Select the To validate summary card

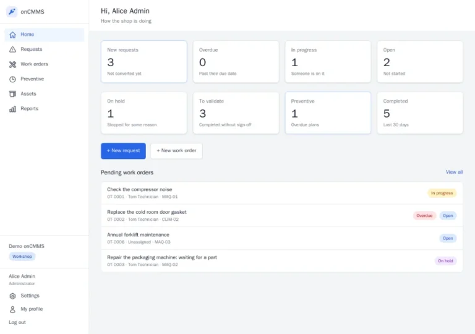click(236, 113)
